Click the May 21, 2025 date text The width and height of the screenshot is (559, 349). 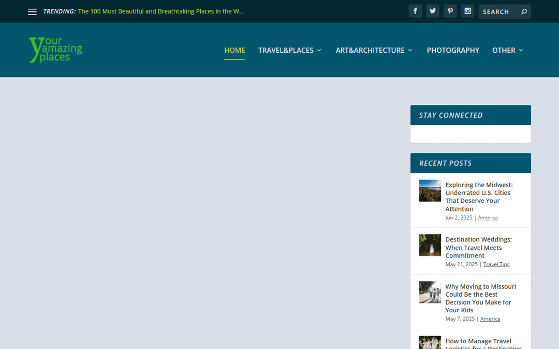coord(461,264)
